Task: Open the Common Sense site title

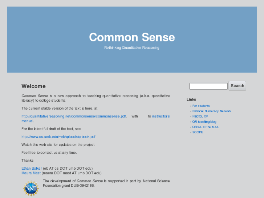Action: (132, 37)
